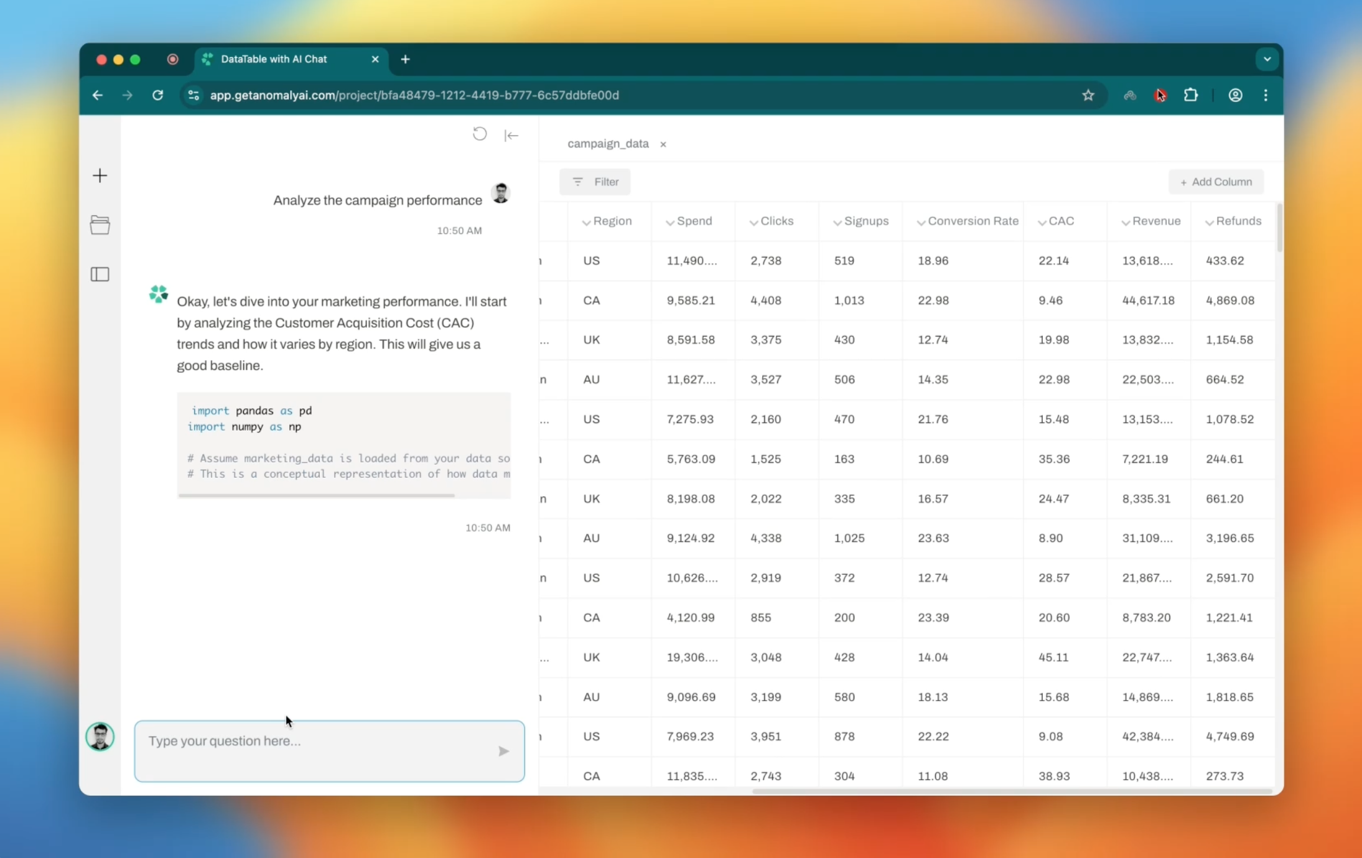Expand the Refunds column dropdown chevron
1362x858 pixels.
coord(1209,222)
